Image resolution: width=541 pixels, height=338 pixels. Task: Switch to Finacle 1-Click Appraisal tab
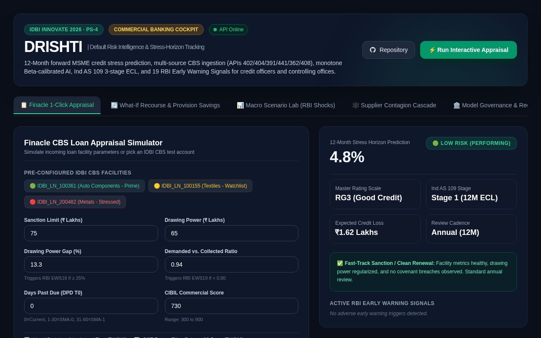click(57, 105)
